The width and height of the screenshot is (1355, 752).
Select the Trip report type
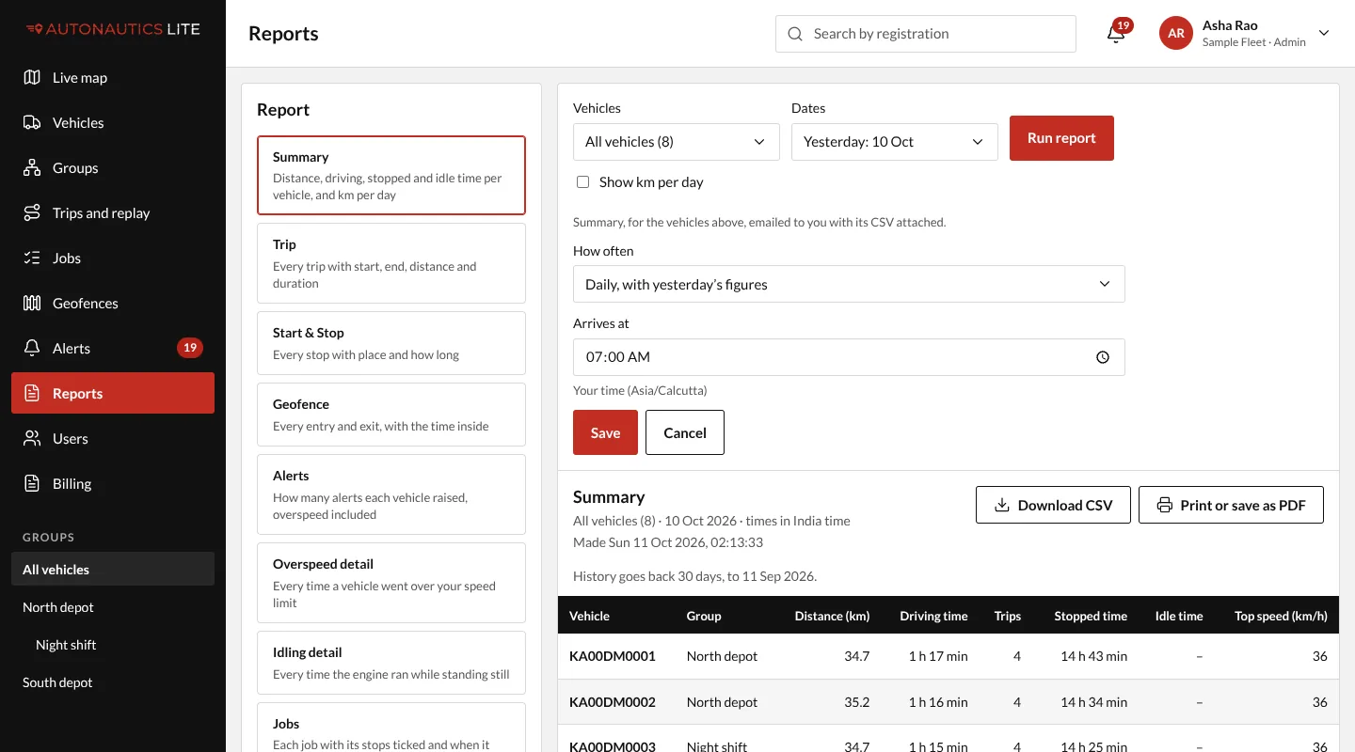click(391, 263)
